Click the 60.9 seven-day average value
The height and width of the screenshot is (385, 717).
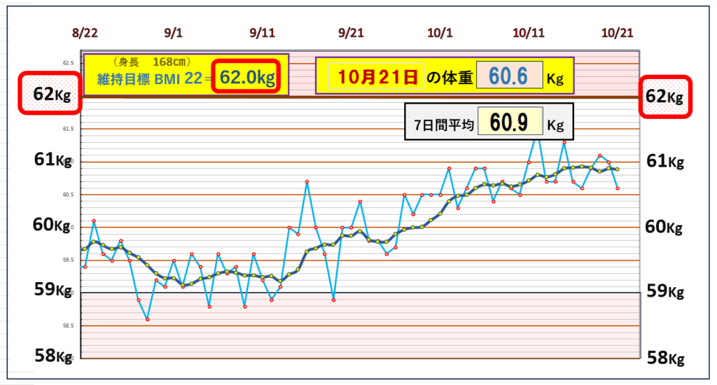(509, 125)
